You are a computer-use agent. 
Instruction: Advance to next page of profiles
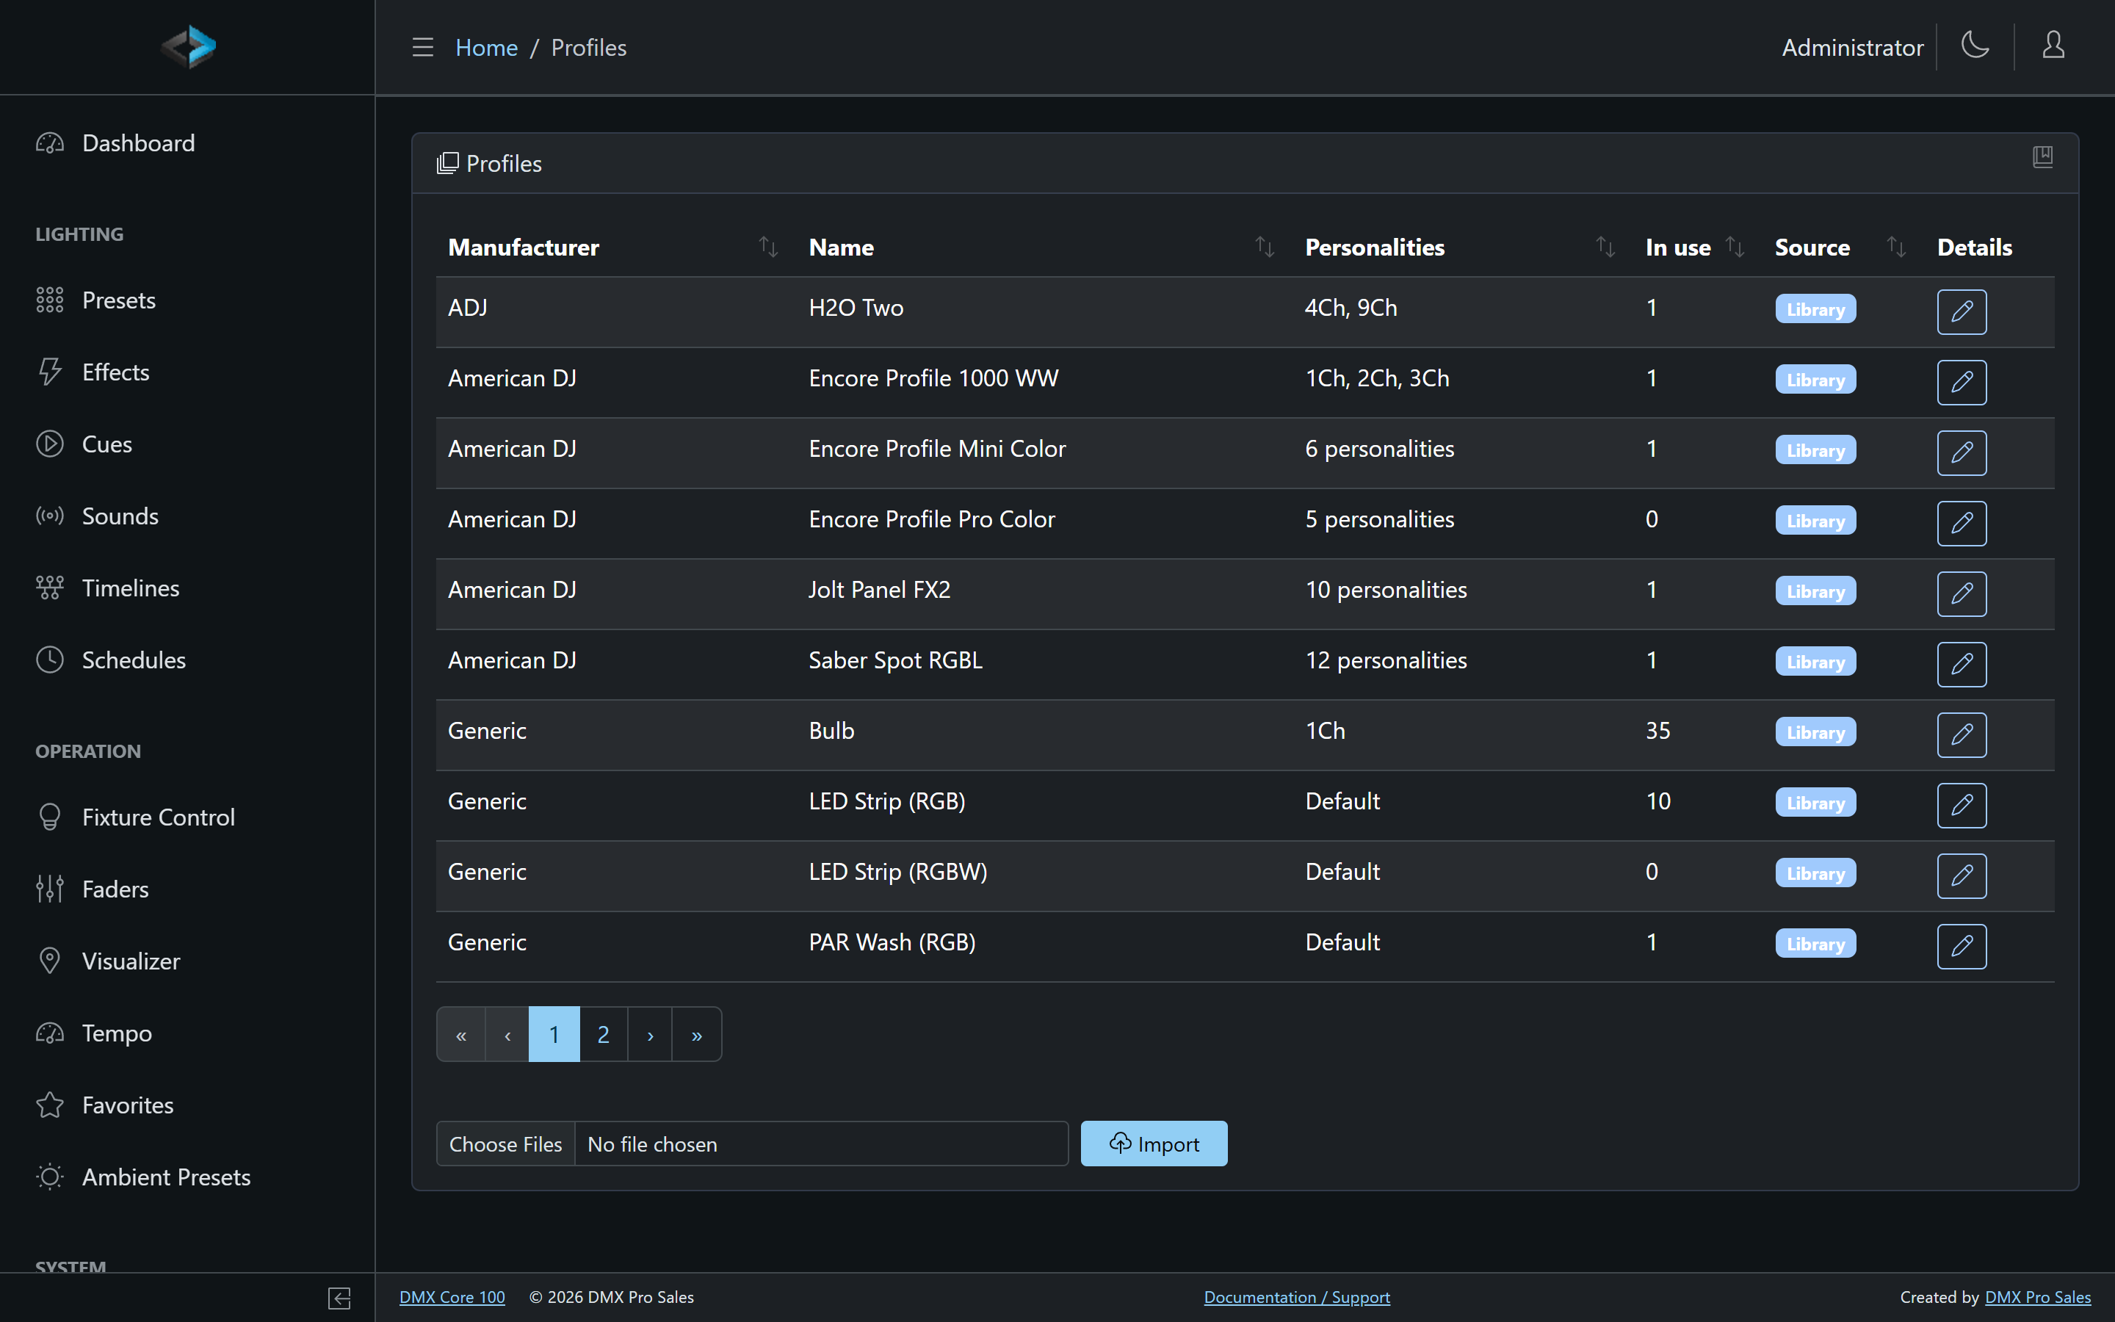[x=650, y=1036]
